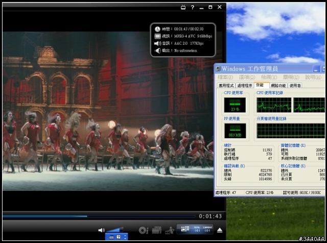Click the commit peak value 1014996
Image resolution: width=327 pixels, height=243 pixels.
click(265, 179)
